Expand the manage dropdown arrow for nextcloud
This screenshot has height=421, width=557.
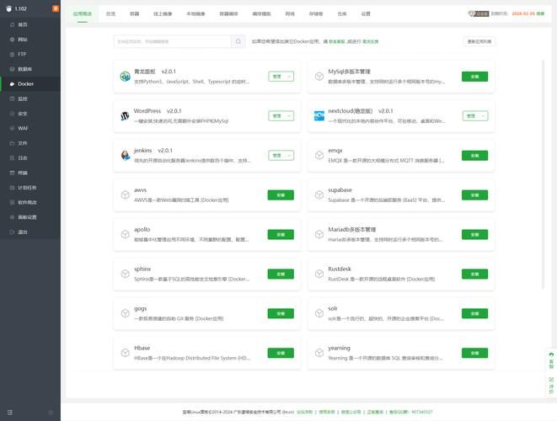pyautogui.click(x=483, y=116)
